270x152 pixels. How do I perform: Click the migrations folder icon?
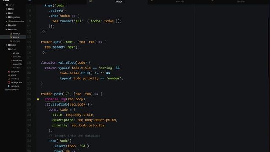tap(9, 17)
